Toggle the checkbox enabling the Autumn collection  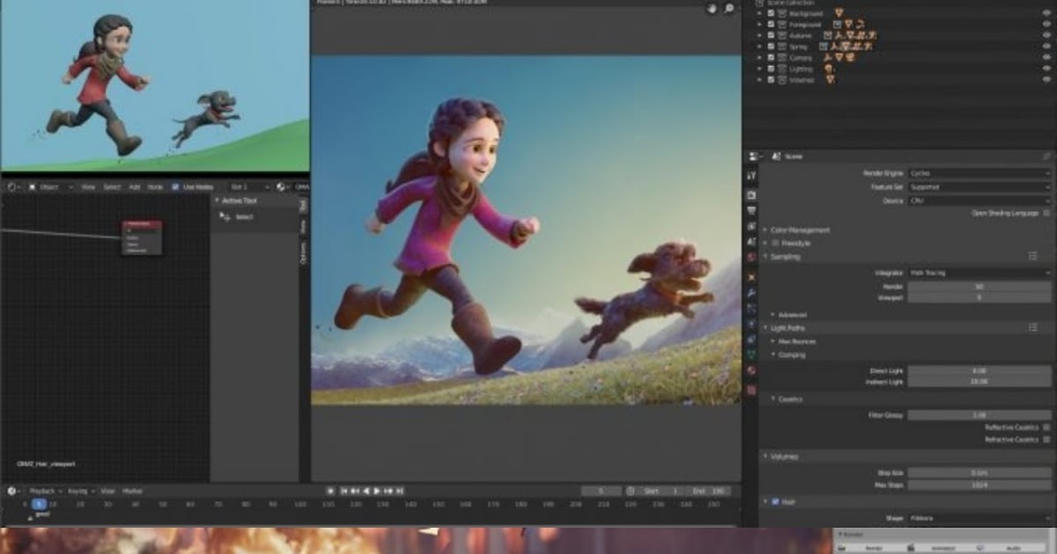[x=772, y=35]
